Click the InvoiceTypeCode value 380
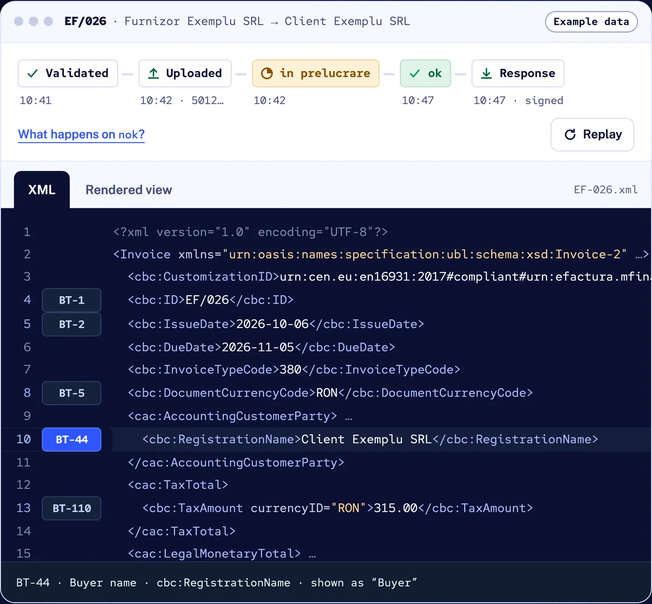Image resolution: width=652 pixels, height=604 pixels. (291, 370)
